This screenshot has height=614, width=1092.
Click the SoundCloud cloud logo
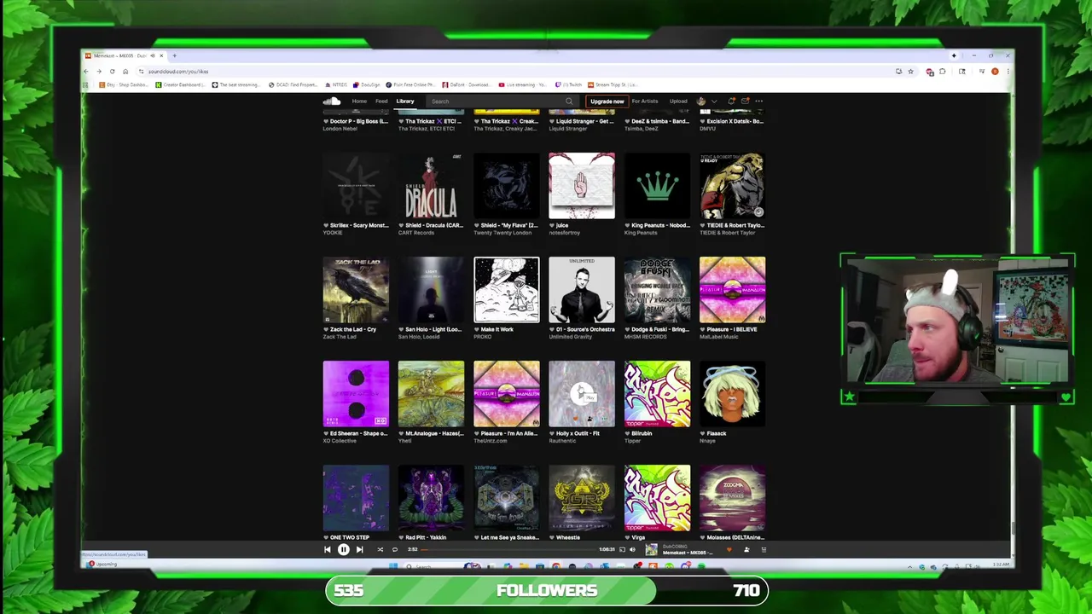pos(332,101)
